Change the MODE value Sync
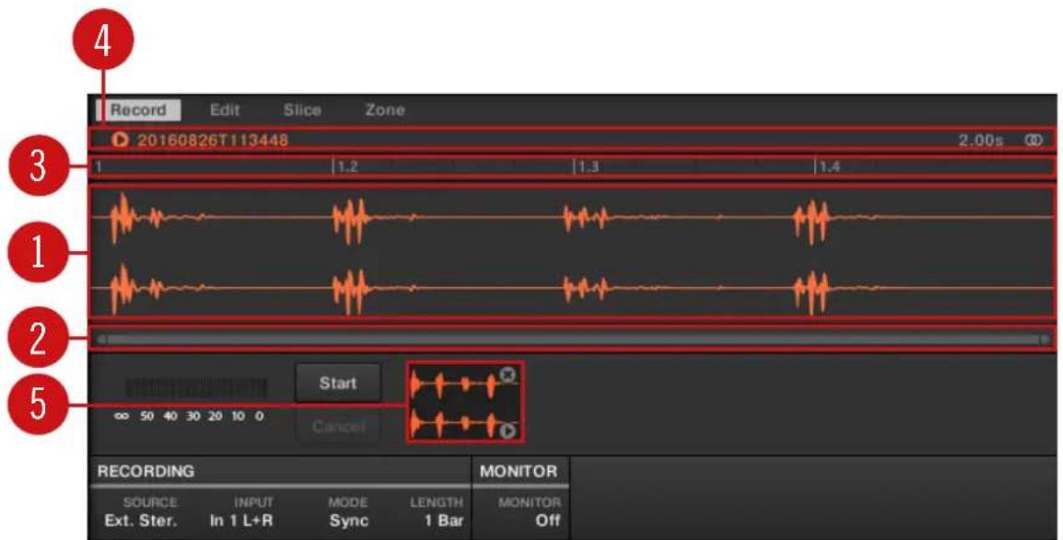 [x=348, y=521]
